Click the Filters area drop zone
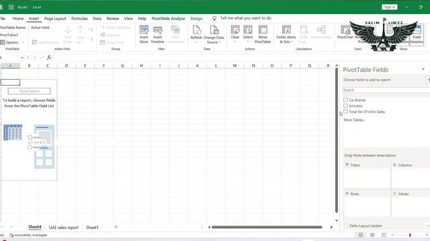 pos(367,178)
